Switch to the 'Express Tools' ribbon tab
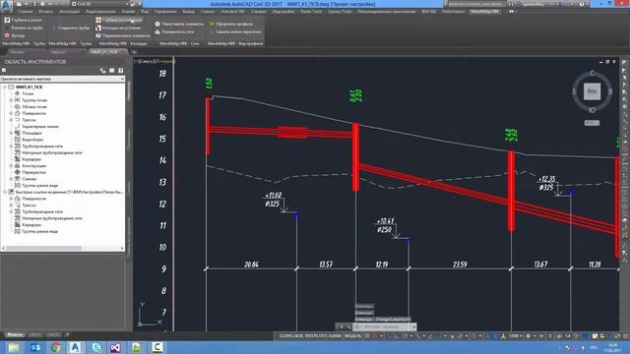 (x=340, y=12)
